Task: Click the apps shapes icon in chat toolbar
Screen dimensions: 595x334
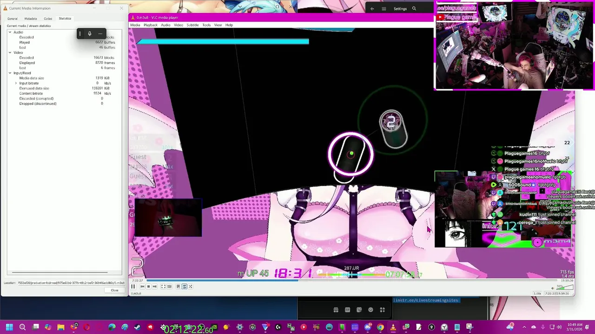Action: pyautogui.click(x=382, y=310)
